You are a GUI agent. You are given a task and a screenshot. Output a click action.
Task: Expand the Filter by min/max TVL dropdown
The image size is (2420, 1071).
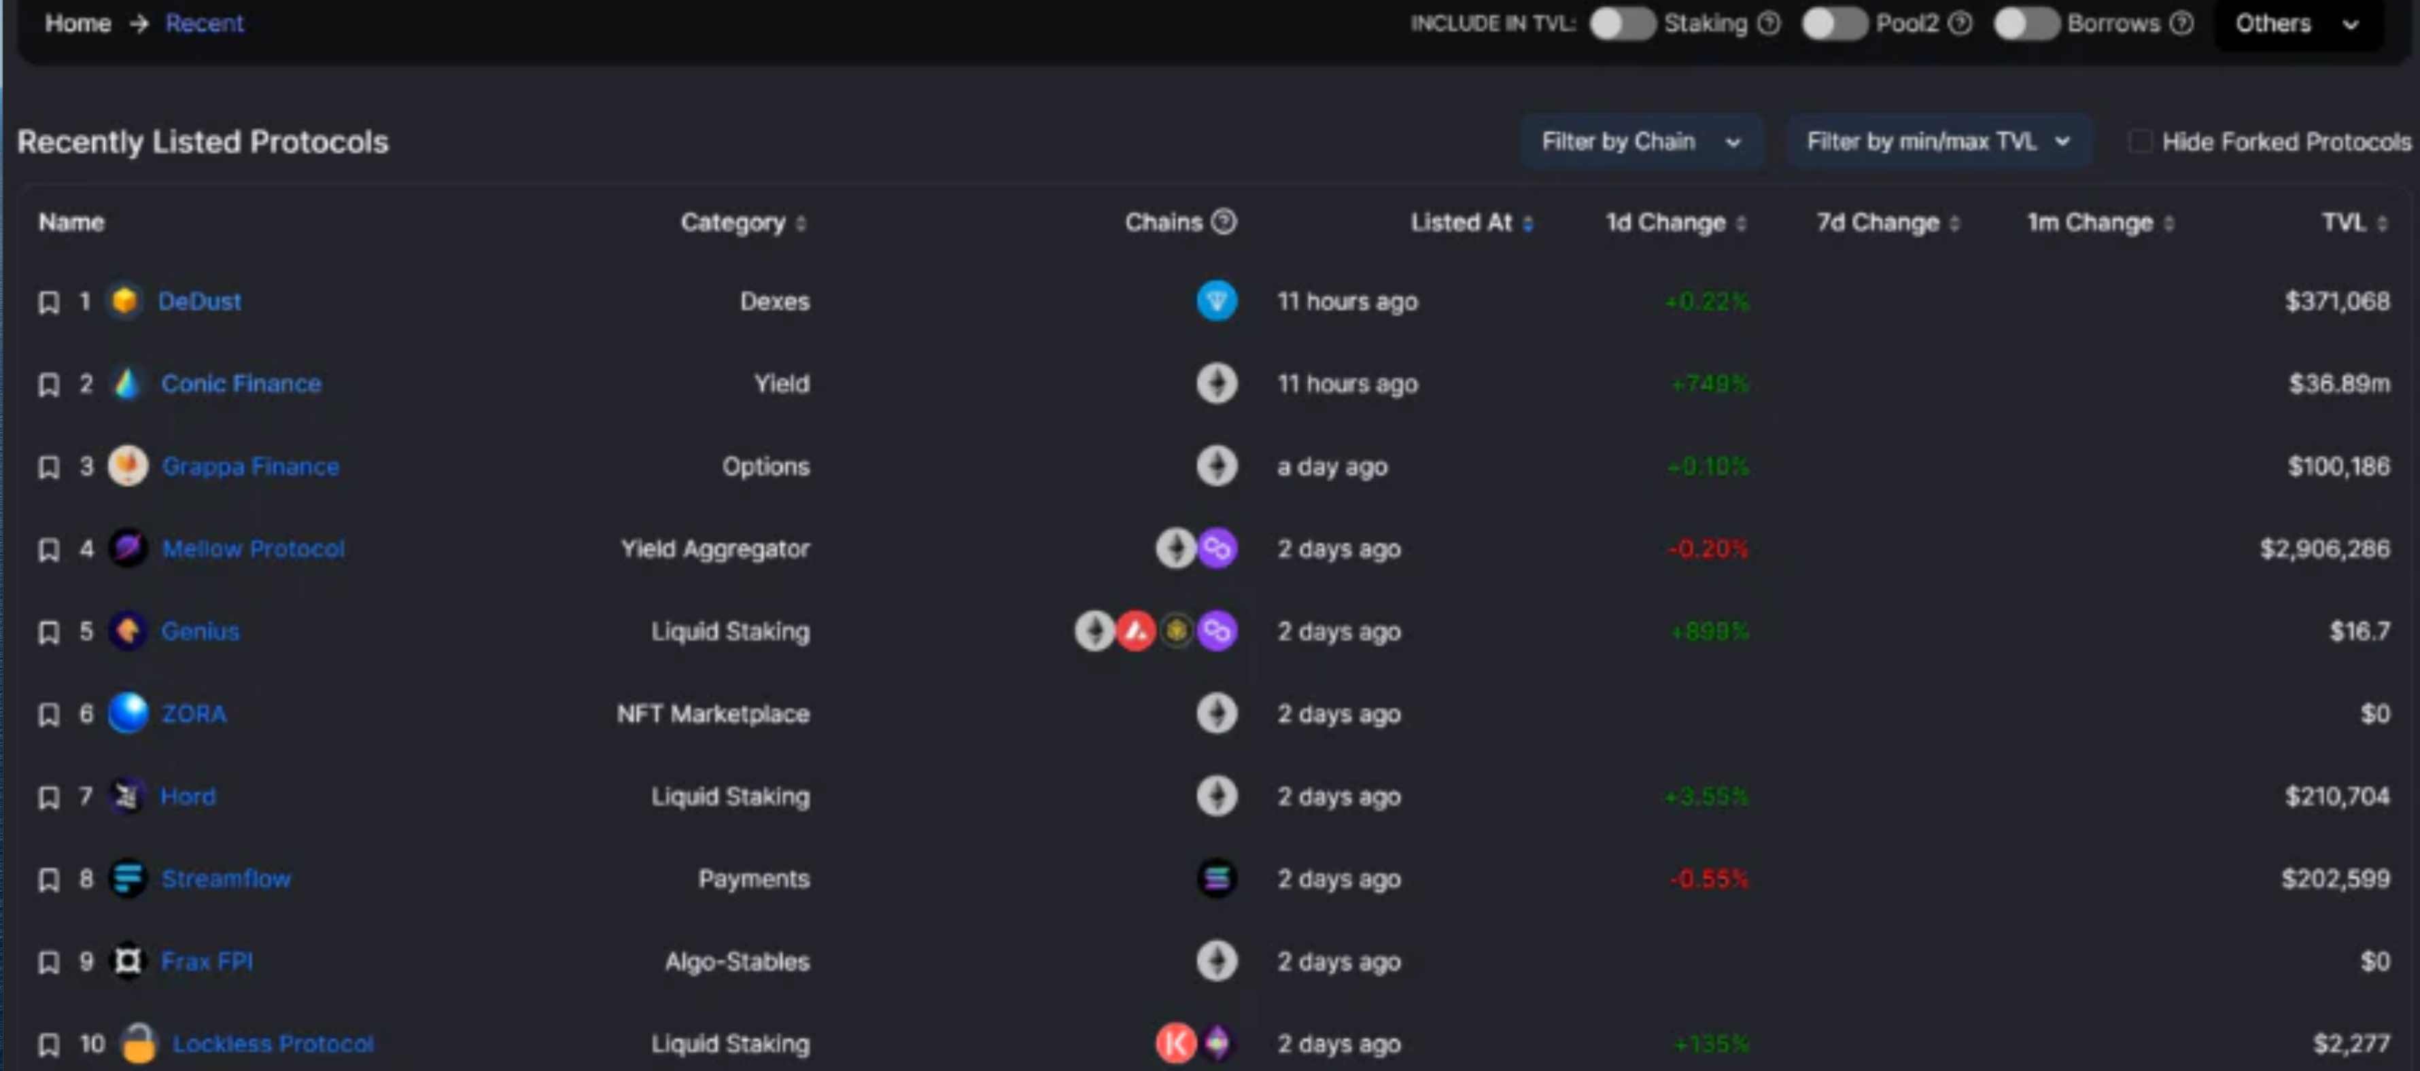coord(1937,142)
